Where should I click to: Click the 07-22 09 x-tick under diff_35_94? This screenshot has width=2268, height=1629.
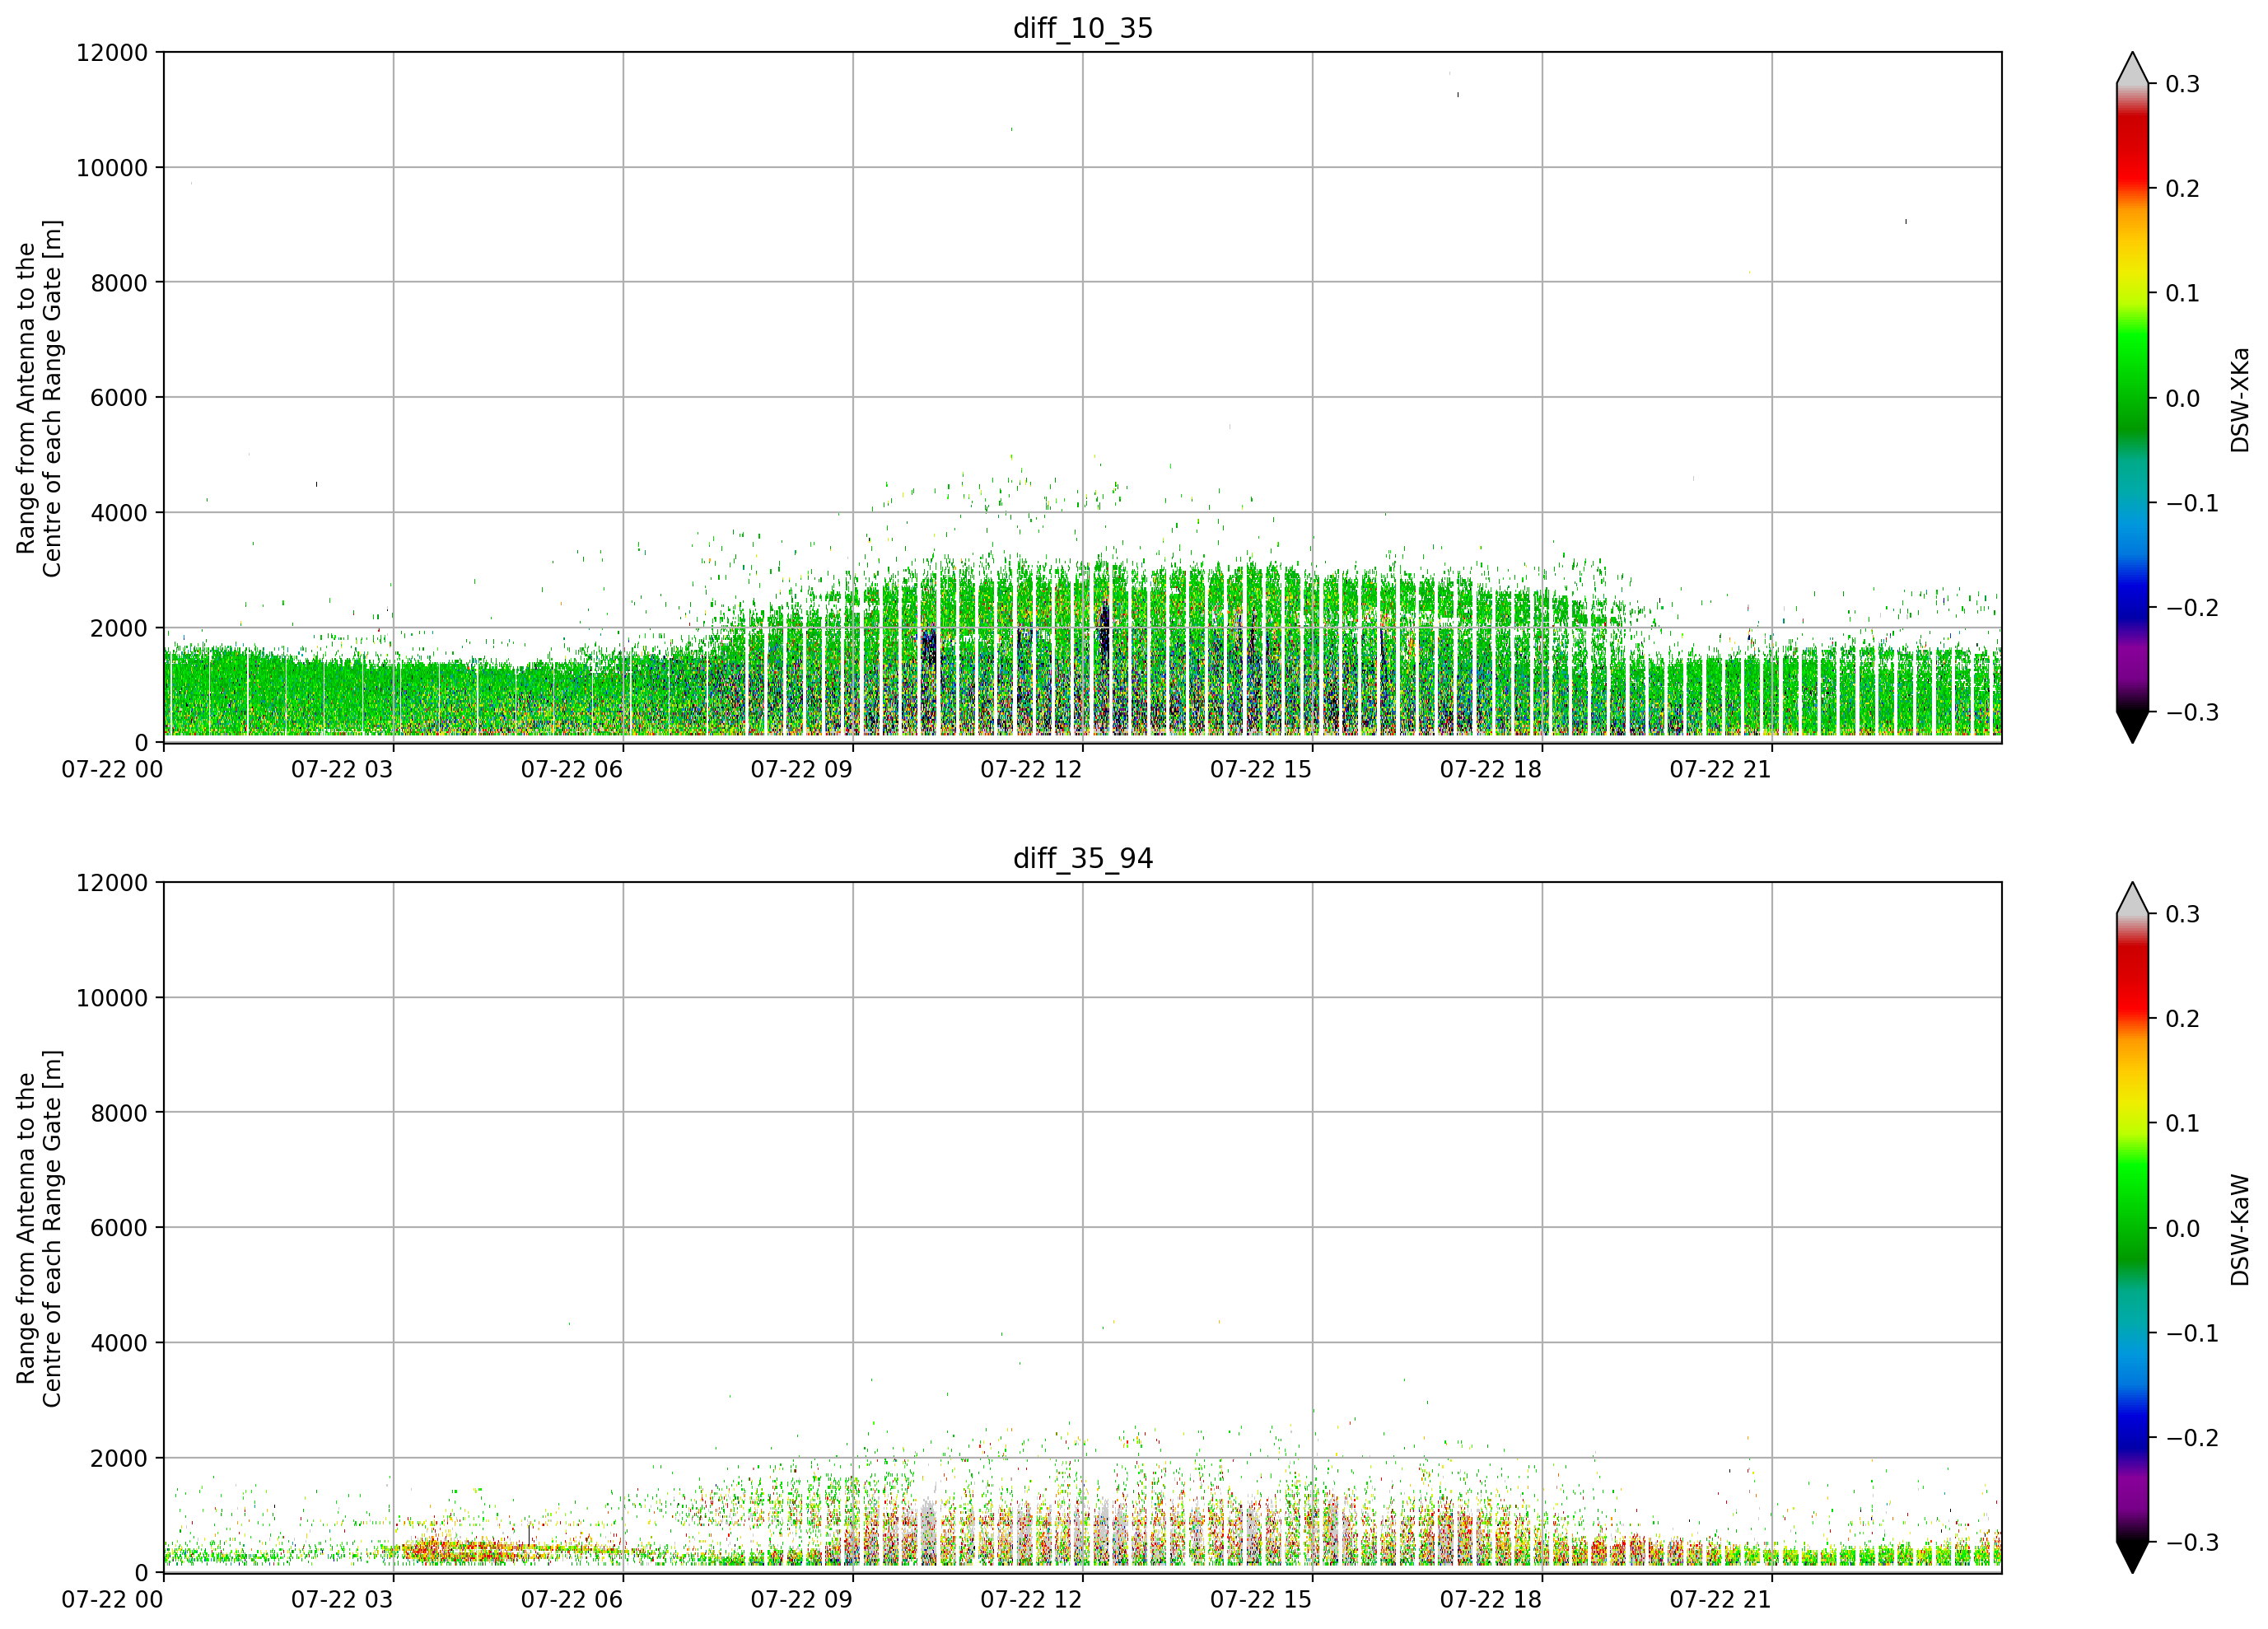pos(802,1599)
